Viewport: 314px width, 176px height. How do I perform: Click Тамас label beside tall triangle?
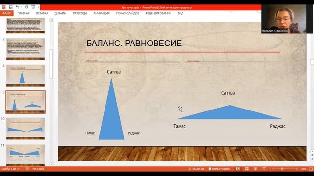(90, 133)
